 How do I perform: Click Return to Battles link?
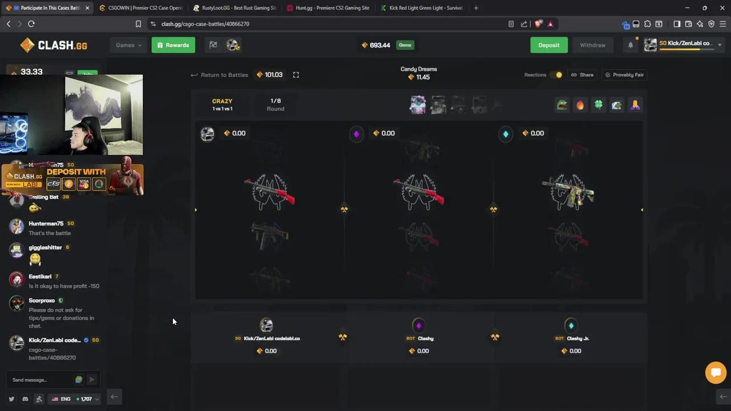219,75
